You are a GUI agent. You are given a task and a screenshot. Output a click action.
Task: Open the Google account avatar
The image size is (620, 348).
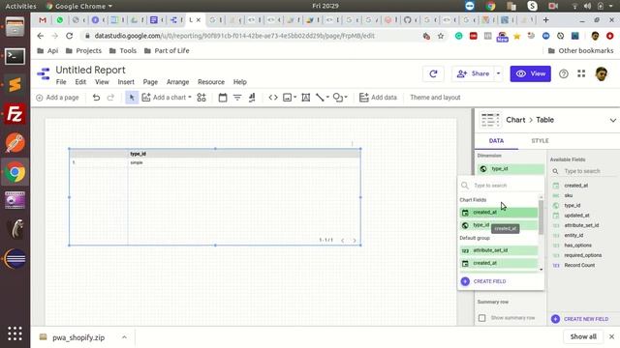[x=602, y=73]
